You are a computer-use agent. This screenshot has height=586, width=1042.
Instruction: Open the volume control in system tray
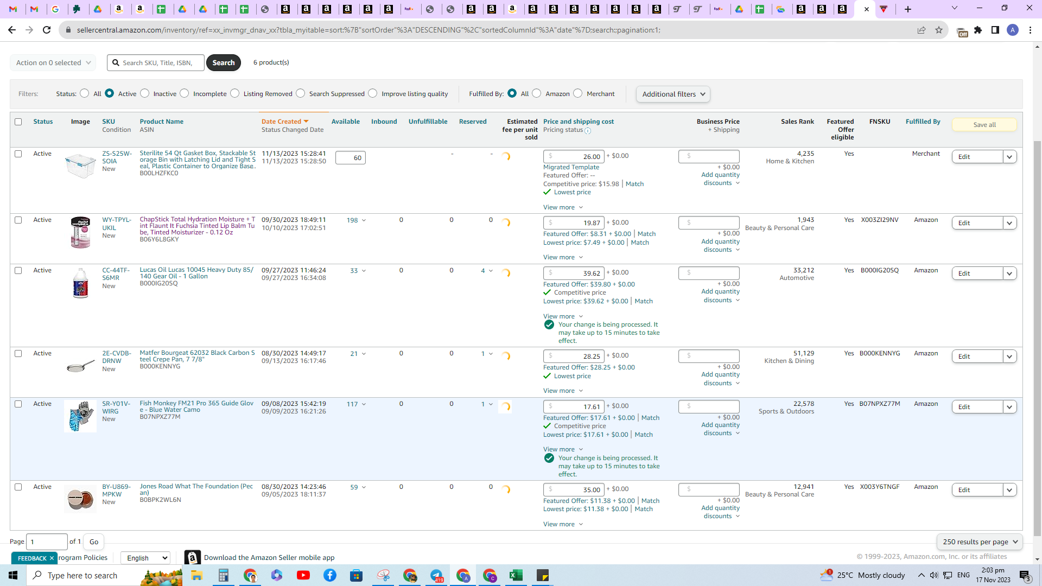click(x=933, y=575)
